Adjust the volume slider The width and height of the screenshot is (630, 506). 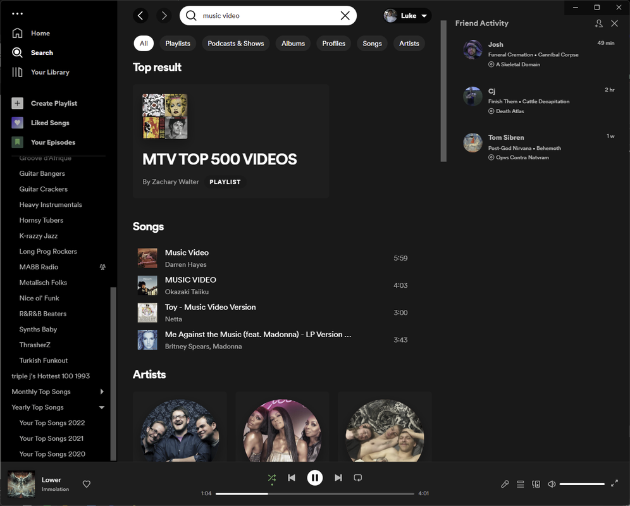pos(582,484)
